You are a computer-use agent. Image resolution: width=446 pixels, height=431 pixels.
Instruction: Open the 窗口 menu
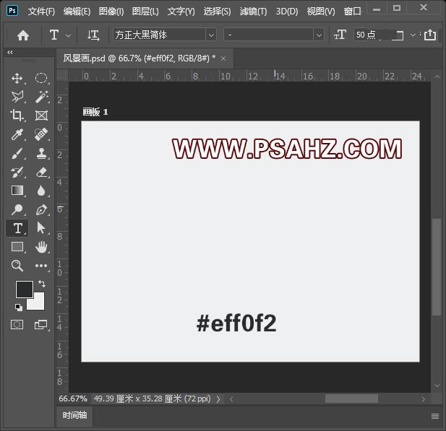(352, 12)
